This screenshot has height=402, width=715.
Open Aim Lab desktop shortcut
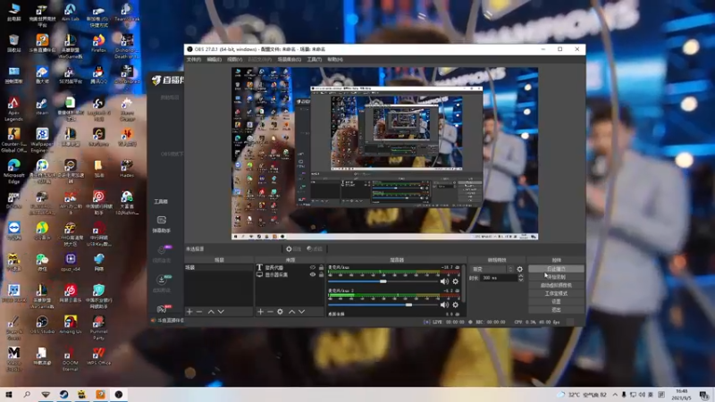[71, 13]
